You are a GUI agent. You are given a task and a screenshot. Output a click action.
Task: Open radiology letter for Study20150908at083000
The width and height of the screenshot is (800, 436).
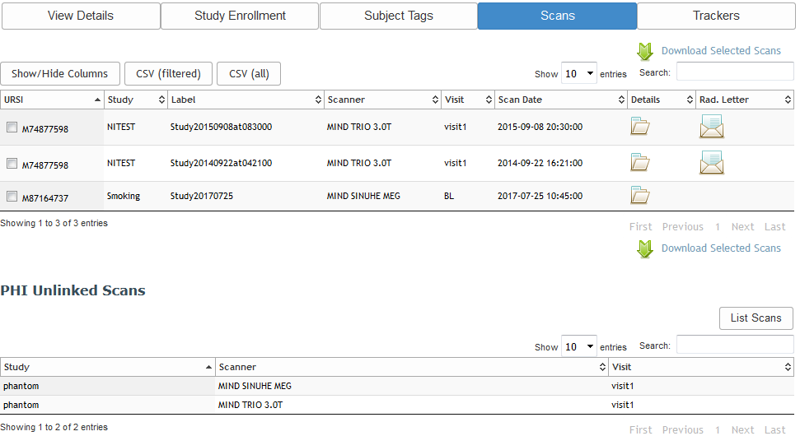(711, 127)
